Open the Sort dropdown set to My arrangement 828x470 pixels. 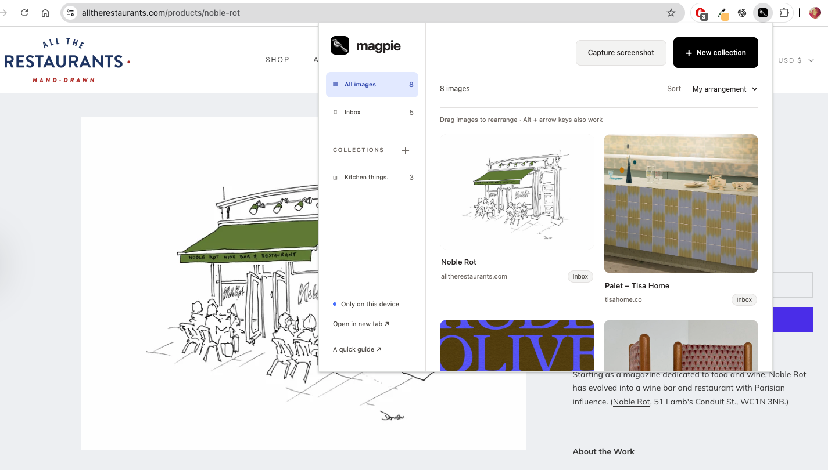725,89
